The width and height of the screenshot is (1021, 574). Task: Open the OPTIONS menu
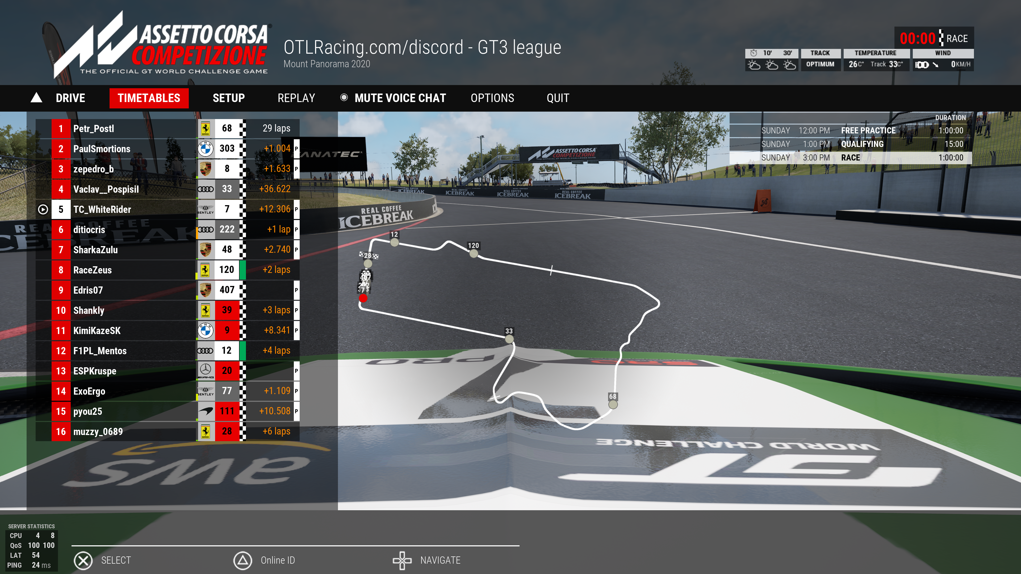492,98
